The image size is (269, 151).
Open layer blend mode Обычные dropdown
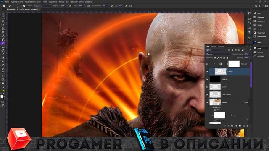coord(218,54)
